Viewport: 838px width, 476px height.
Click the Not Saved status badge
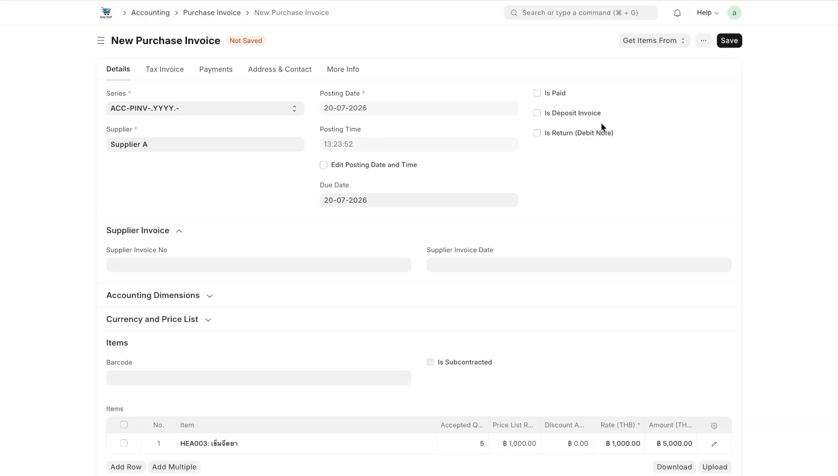(246, 41)
